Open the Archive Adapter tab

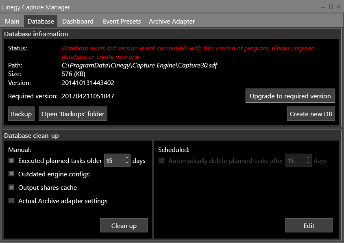(x=172, y=21)
